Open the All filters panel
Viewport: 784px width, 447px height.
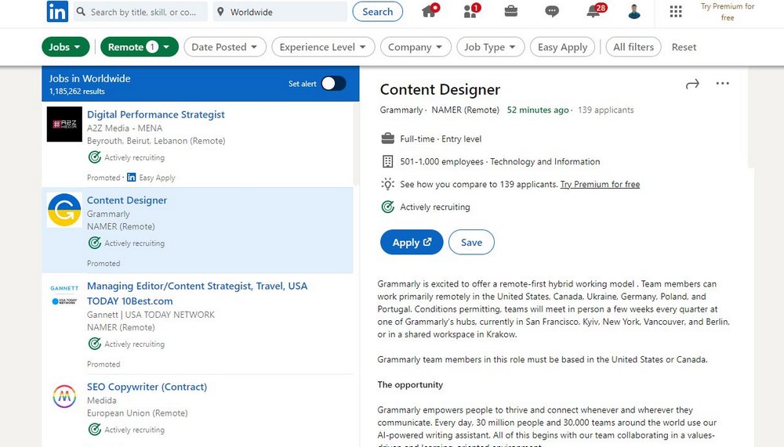coord(633,47)
